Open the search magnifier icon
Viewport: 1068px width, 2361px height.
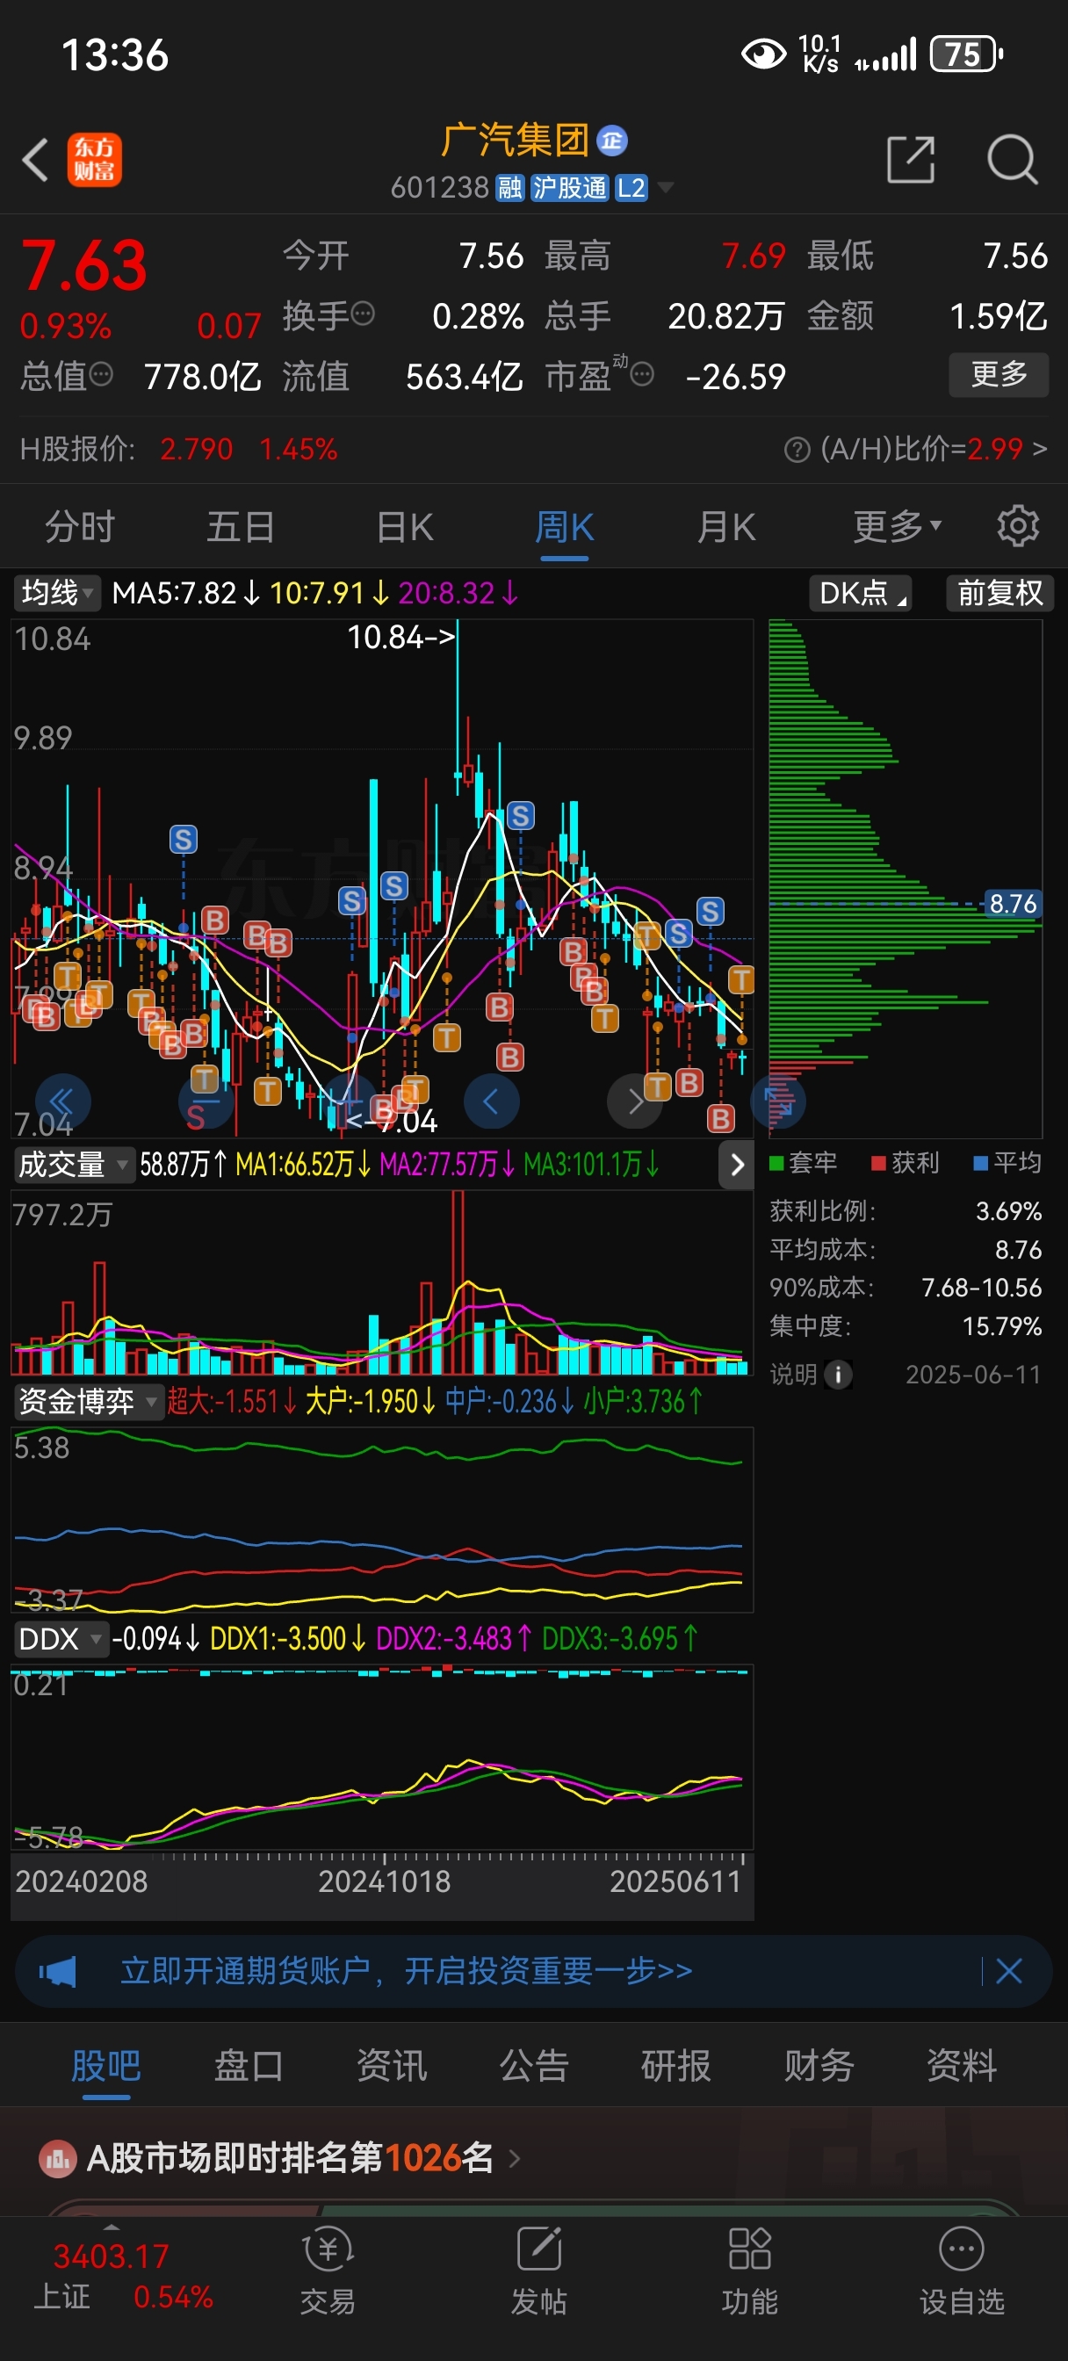1012,160
